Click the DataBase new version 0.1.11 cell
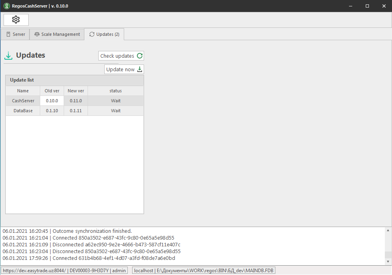This screenshot has height=275, width=392. click(x=76, y=111)
